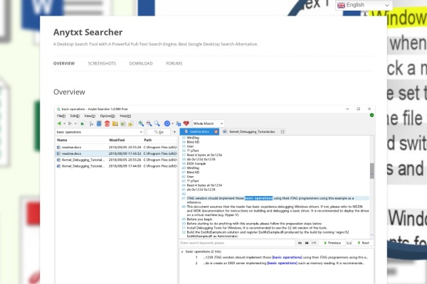Click the green back arrow in Anytxt toolbar

59,124
